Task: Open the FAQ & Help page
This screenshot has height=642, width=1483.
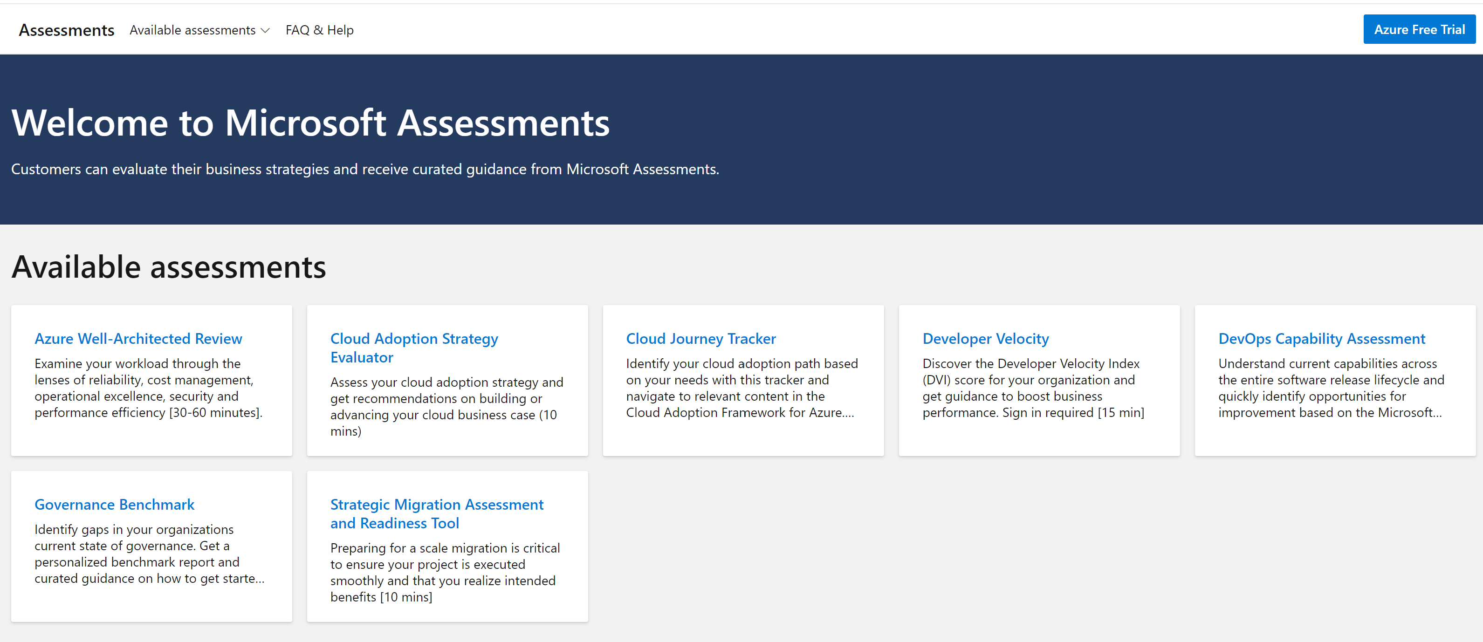Action: (x=319, y=29)
